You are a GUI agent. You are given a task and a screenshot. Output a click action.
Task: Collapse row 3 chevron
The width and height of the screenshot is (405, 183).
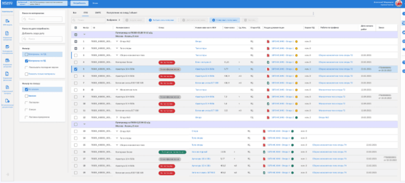[x=117, y=55]
